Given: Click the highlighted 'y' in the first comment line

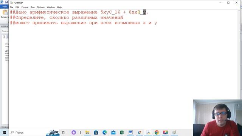Looking at the screenshot, I should pos(144,12).
